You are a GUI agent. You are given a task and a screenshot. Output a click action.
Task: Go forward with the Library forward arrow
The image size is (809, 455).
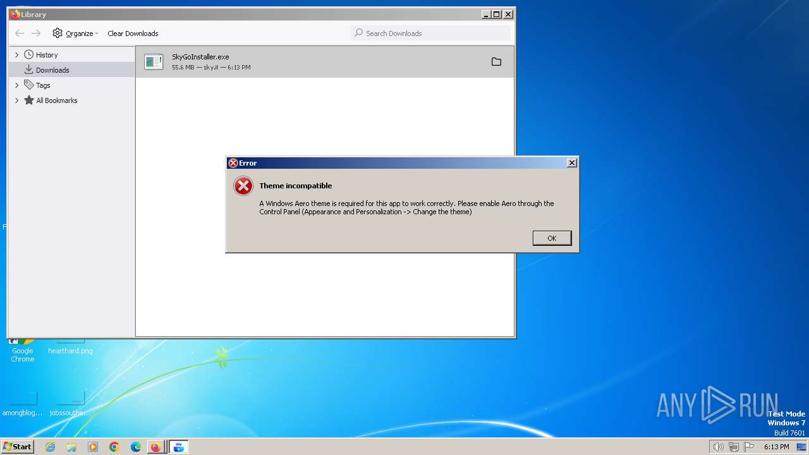click(36, 33)
